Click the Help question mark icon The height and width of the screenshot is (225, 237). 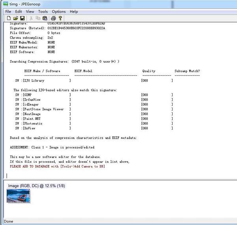click(x=60, y=18)
